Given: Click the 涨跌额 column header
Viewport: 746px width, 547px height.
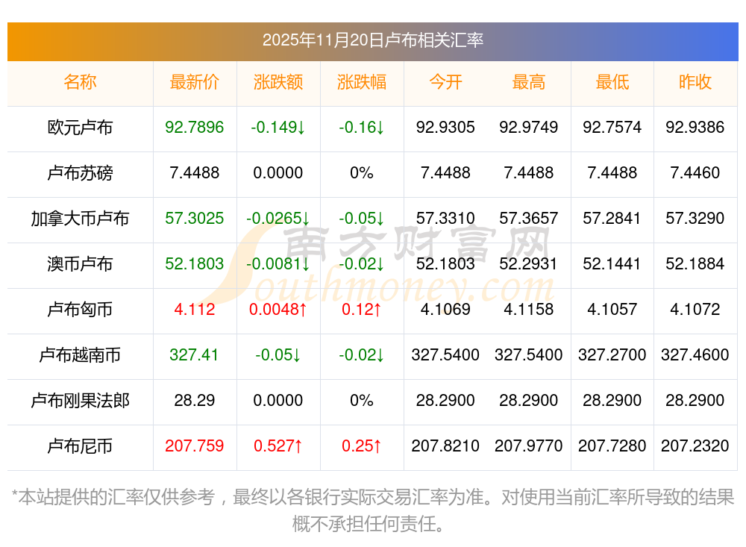Looking at the screenshot, I should point(278,82).
